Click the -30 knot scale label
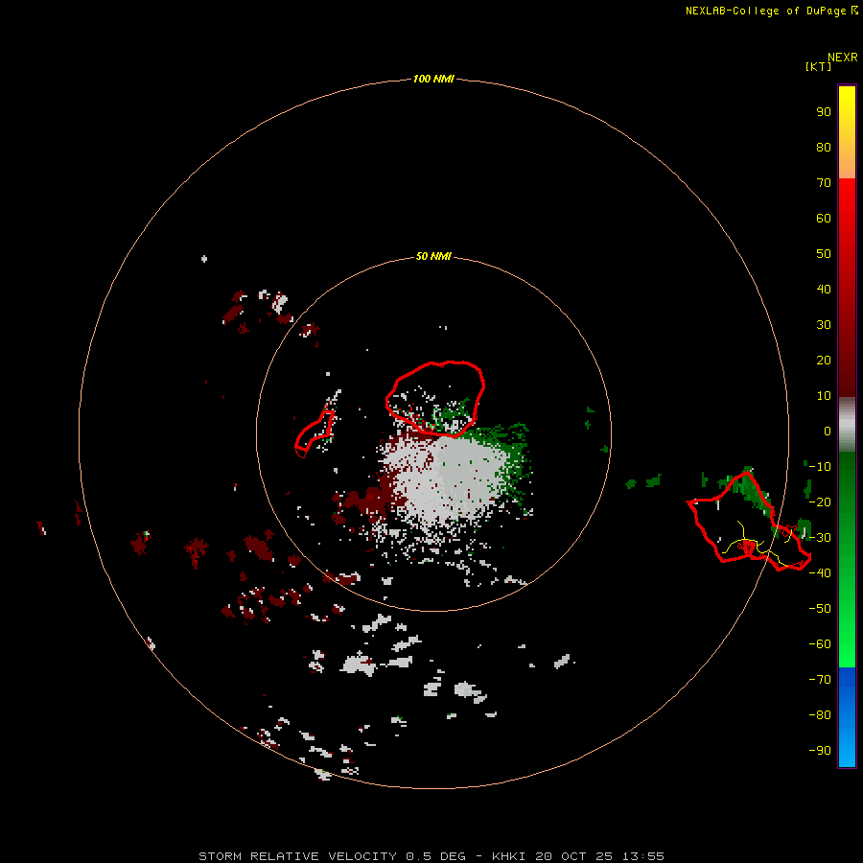 tap(820, 538)
